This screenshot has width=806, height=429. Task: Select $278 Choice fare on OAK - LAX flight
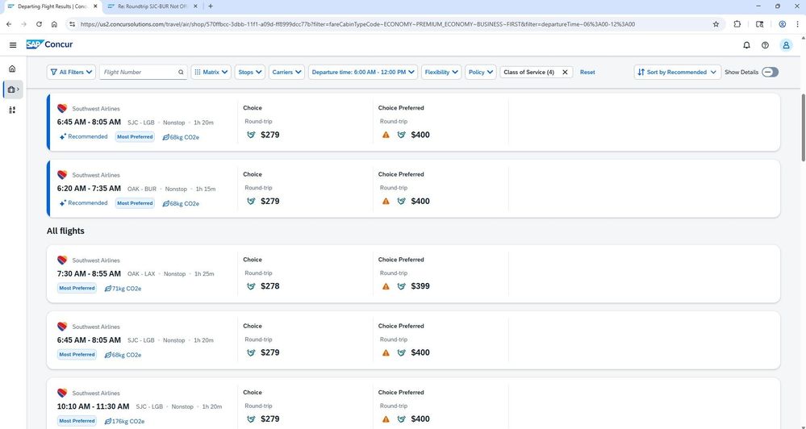269,286
